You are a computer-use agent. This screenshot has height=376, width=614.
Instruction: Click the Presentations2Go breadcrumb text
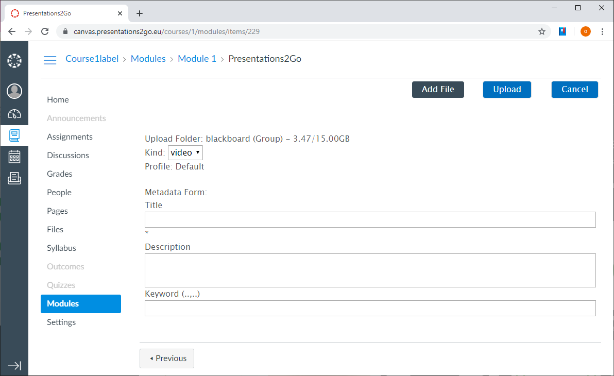tap(265, 59)
